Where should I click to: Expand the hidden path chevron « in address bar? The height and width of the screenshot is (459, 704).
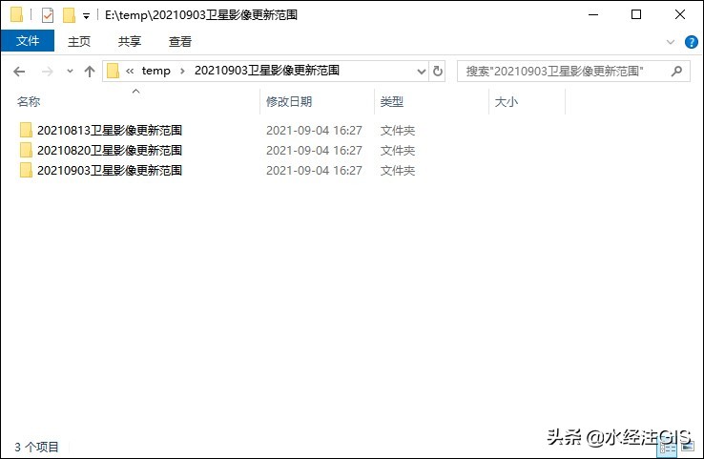[x=130, y=71]
